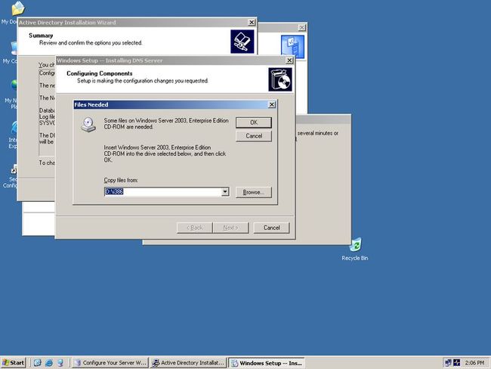
Task: Click 'Review and confirm the options' text
Action: pos(91,42)
